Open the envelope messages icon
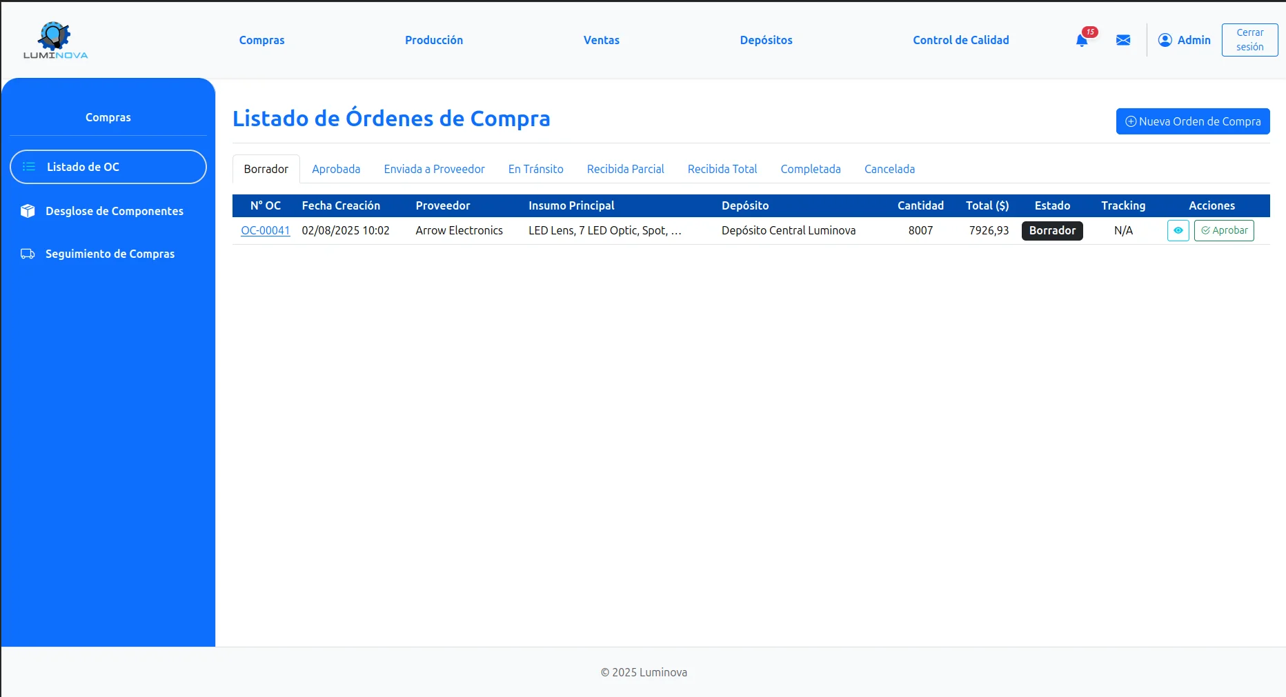This screenshot has width=1286, height=697. tap(1123, 40)
